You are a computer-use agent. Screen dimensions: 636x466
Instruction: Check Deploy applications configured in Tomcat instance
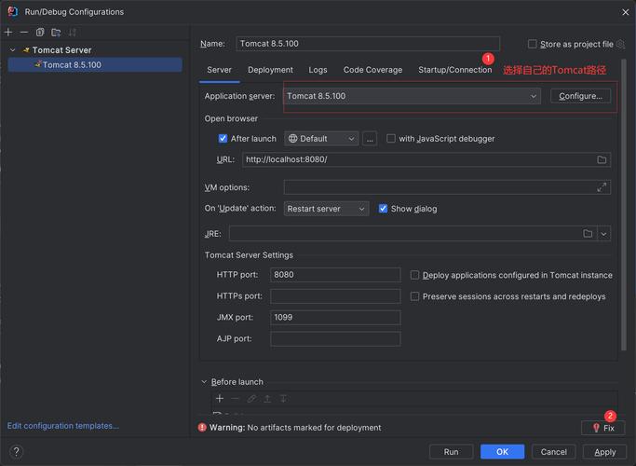(414, 275)
